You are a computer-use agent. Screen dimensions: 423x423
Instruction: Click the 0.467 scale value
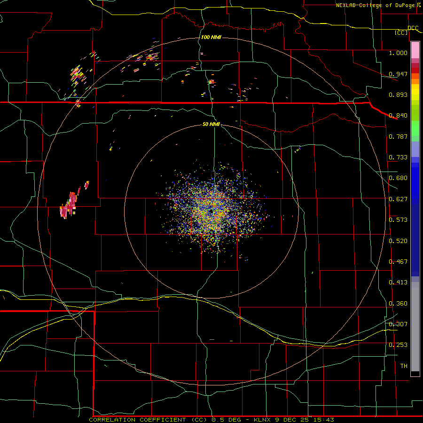coord(398,262)
